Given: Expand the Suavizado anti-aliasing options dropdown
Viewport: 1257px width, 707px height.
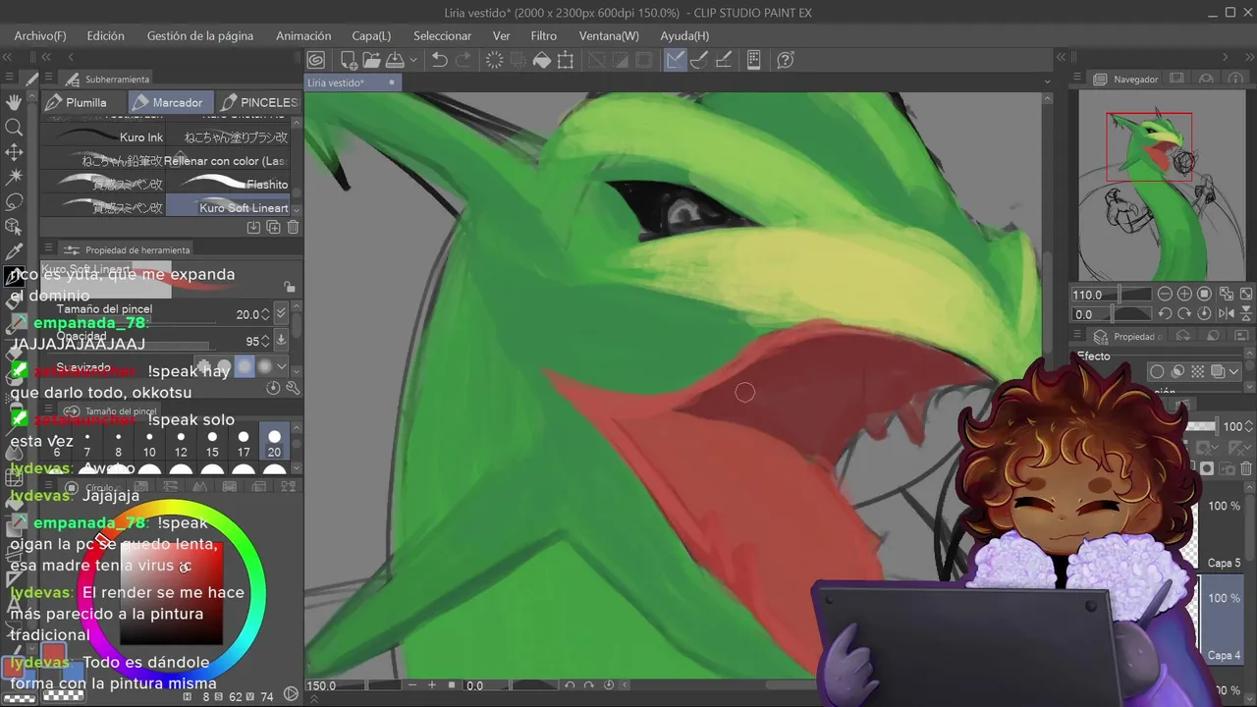Looking at the screenshot, I should (283, 367).
